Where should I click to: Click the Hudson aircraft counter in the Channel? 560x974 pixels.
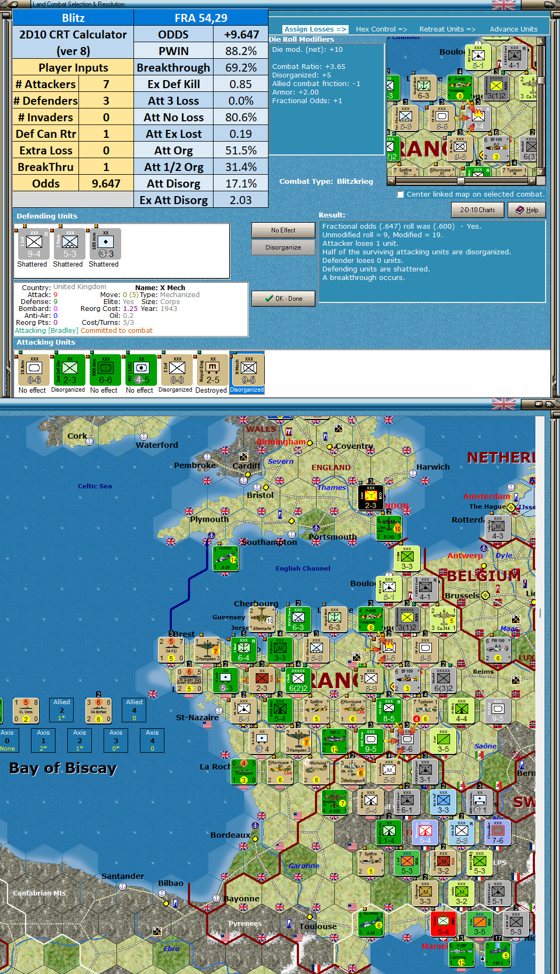tap(225, 558)
